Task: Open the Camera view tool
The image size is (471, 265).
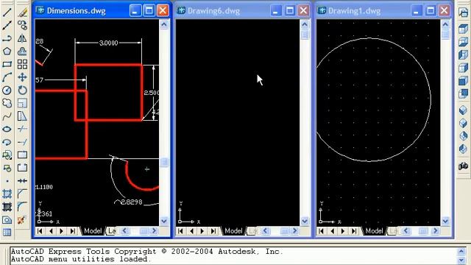Action: click(x=463, y=166)
